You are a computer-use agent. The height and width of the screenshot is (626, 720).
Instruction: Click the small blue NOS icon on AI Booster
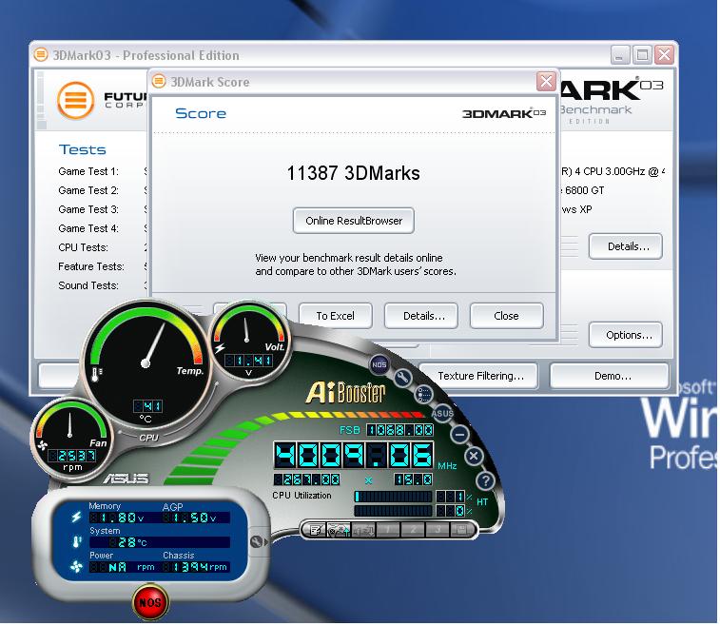pyautogui.click(x=379, y=364)
